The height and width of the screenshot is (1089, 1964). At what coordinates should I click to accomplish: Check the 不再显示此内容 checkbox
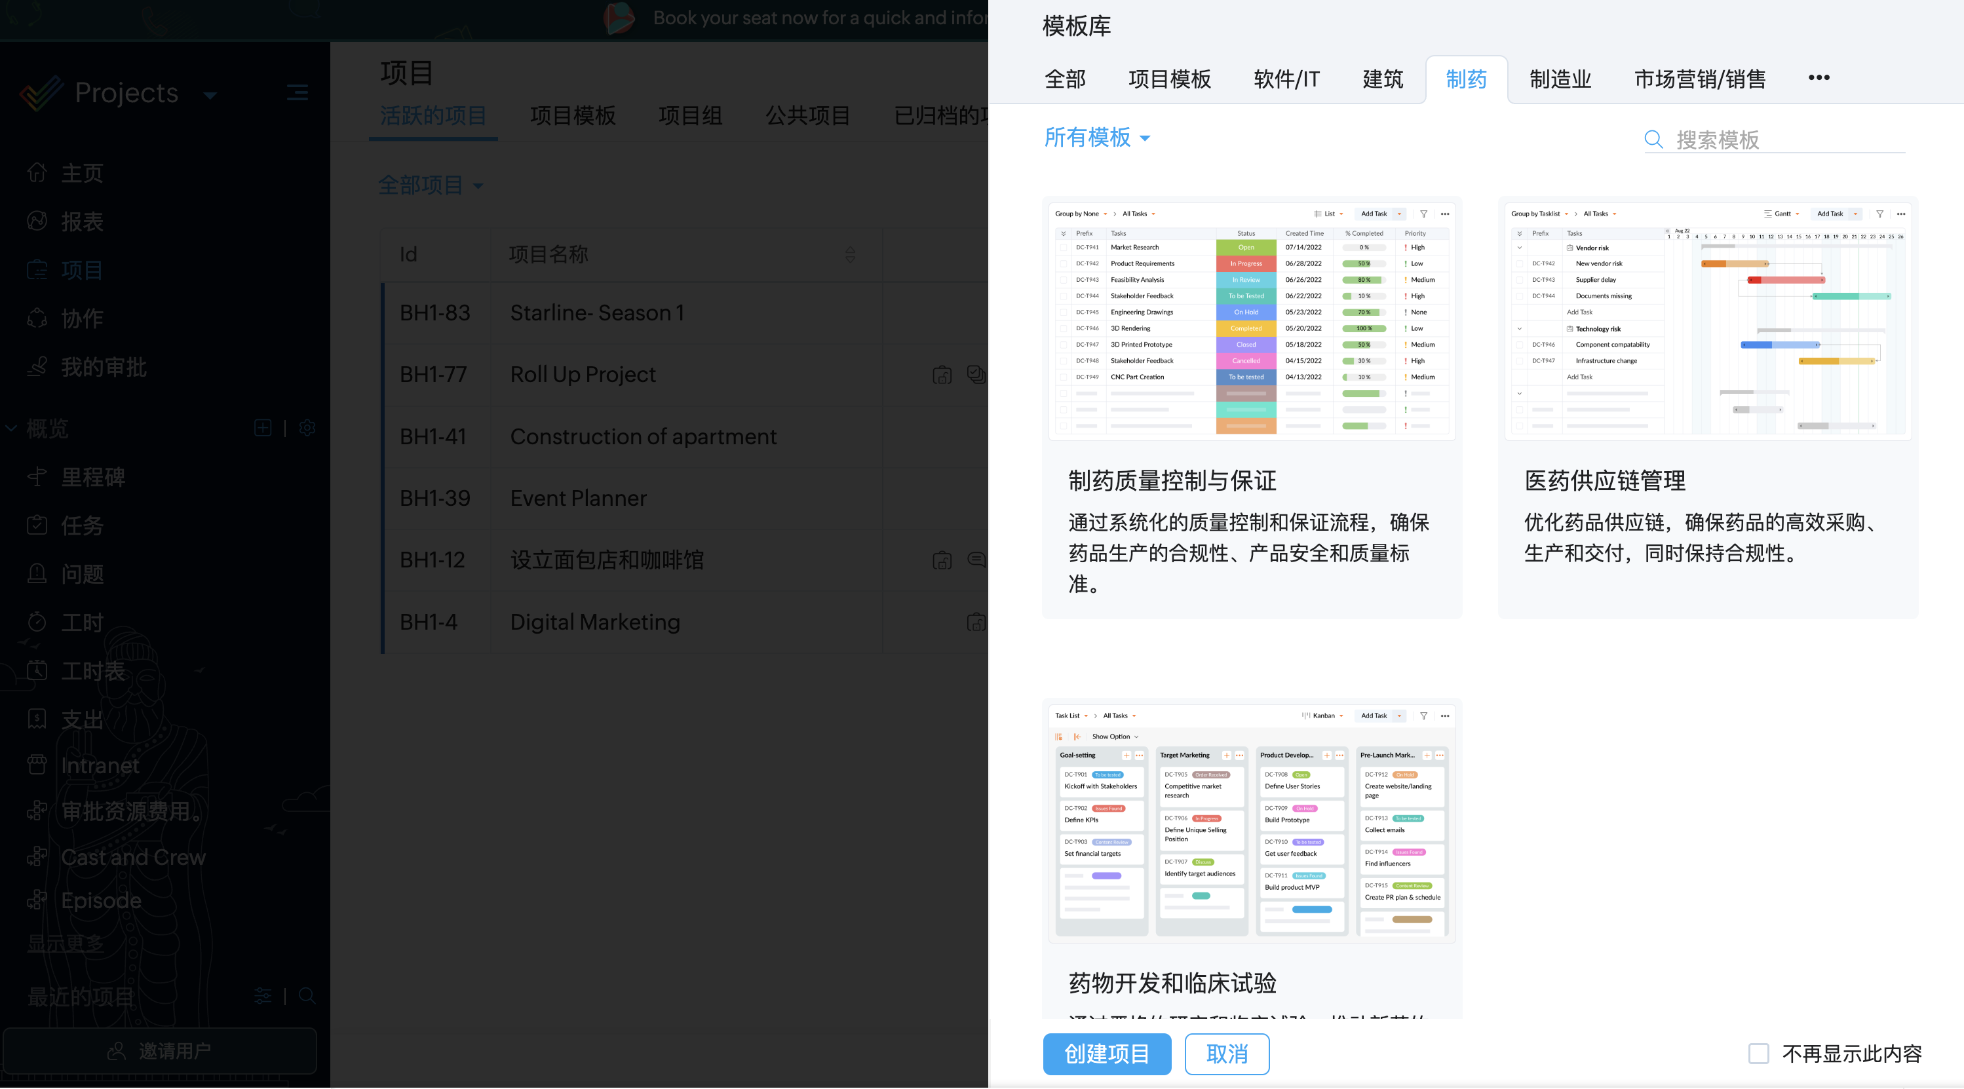(x=1758, y=1054)
